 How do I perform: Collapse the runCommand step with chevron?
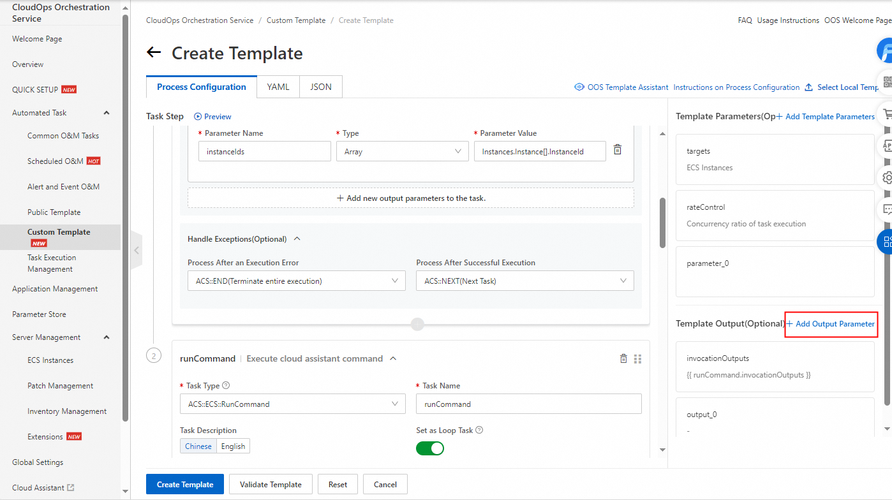393,358
